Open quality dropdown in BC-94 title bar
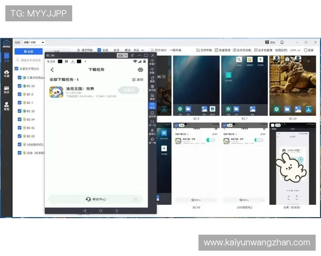The image size is (321, 256). pos(122,55)
